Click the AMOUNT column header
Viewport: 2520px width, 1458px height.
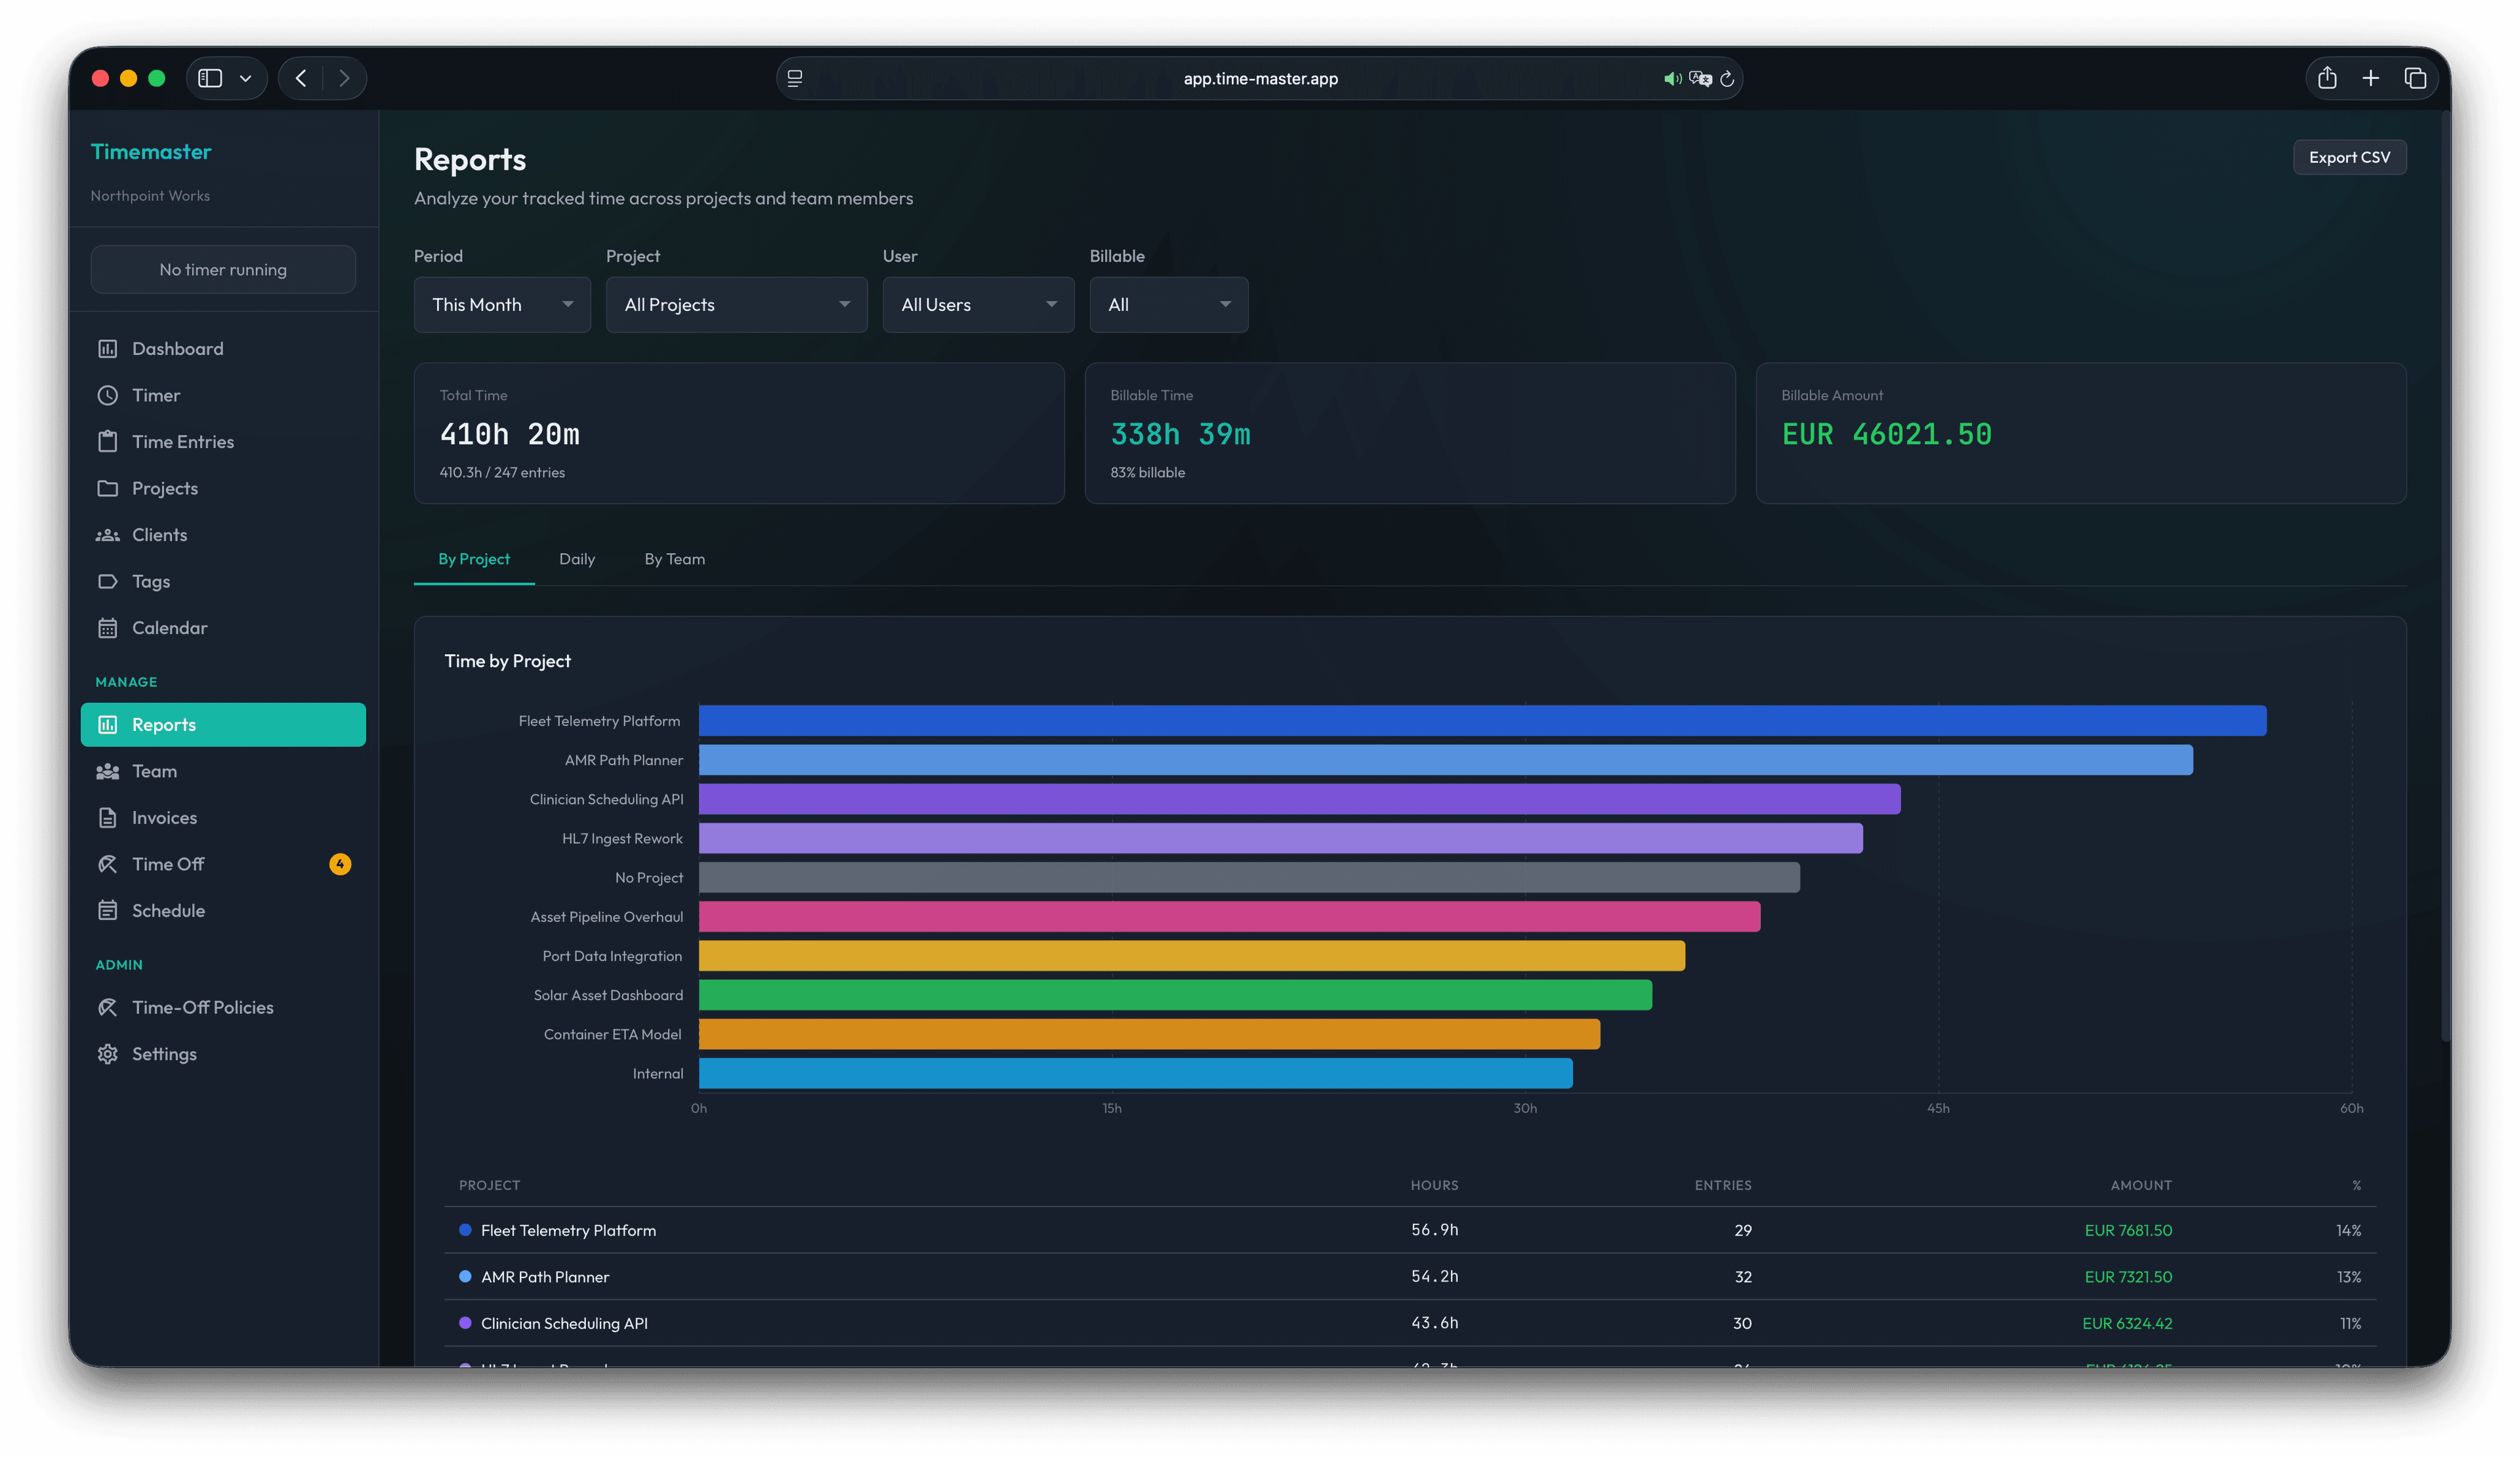[2141, 1185]
